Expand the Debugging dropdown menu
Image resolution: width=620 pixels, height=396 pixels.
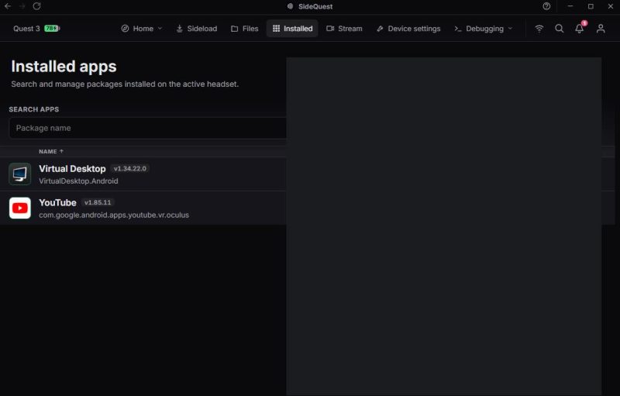tap(483, 29)
